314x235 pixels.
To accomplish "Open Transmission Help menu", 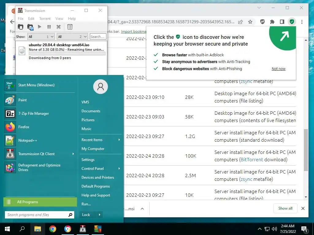I will pyautogui.click(x=72, y=19).
